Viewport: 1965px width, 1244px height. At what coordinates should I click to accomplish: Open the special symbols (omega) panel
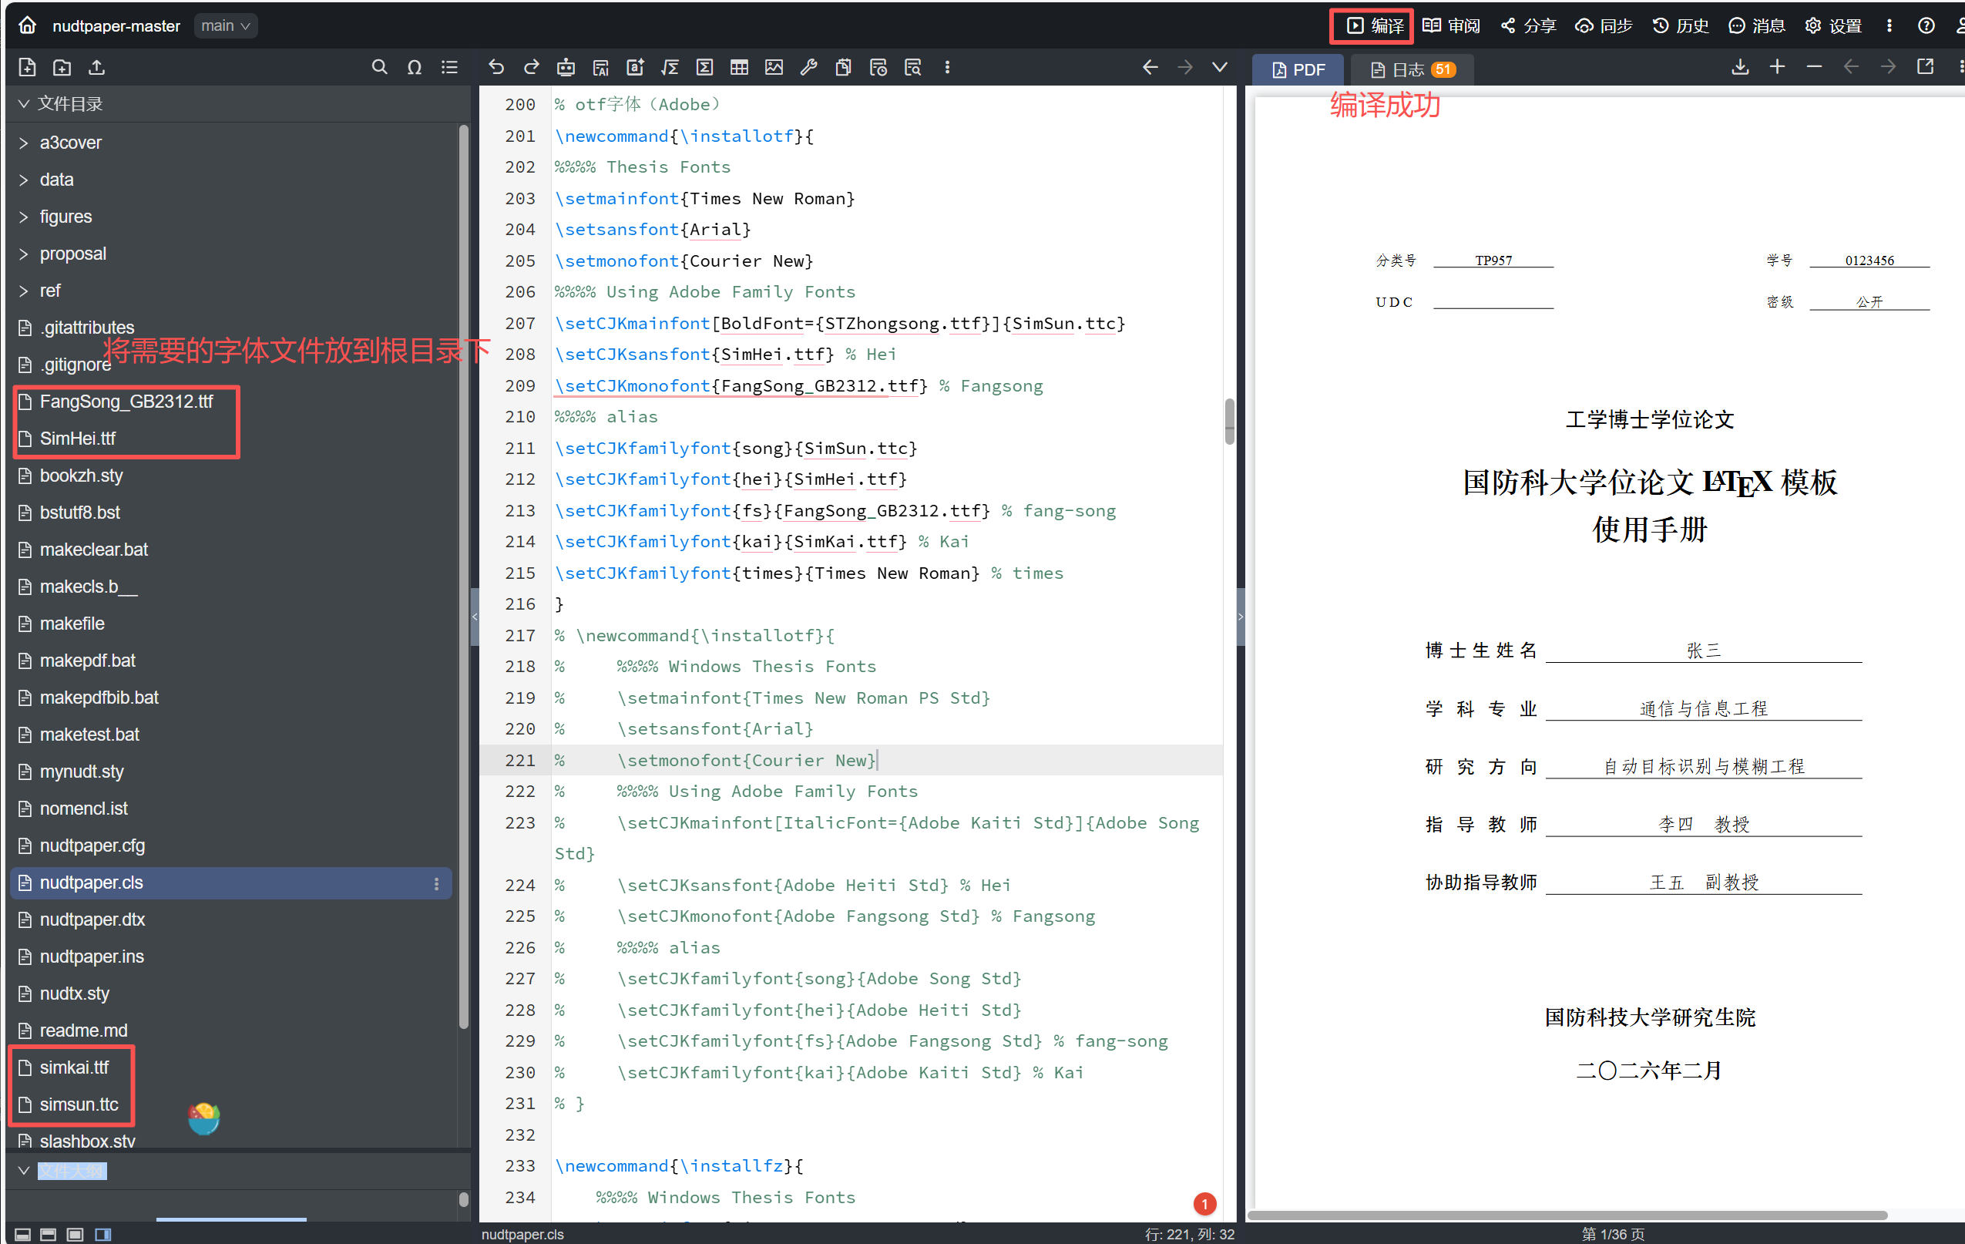pyautogui.click(x=415, y=68)
